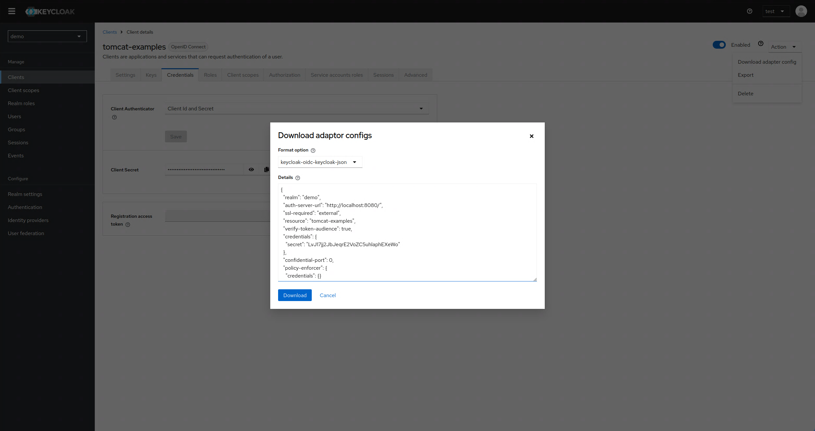Close the Download adaptor configs dialog

click(x=531, y=136)
